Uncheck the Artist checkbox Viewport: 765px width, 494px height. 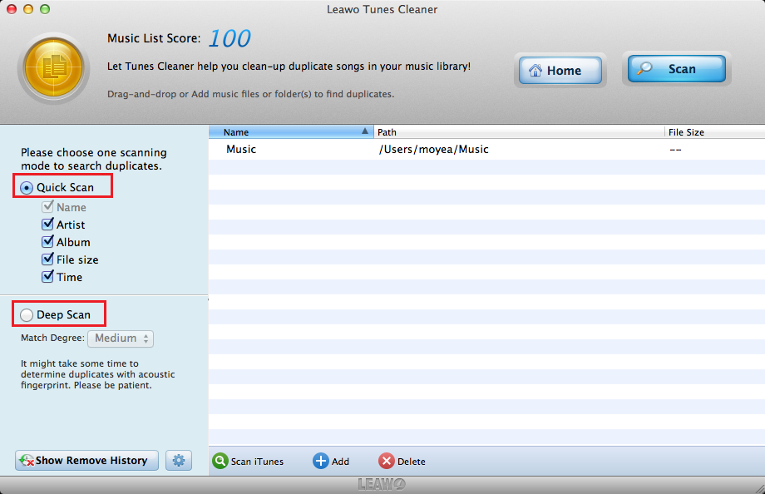click(x=48, y=225)
